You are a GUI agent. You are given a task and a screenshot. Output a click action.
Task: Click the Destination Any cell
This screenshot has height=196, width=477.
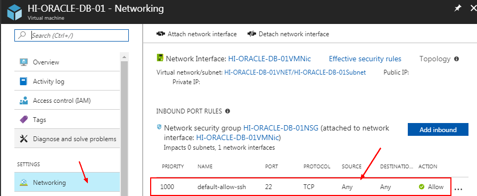(385, 187)
